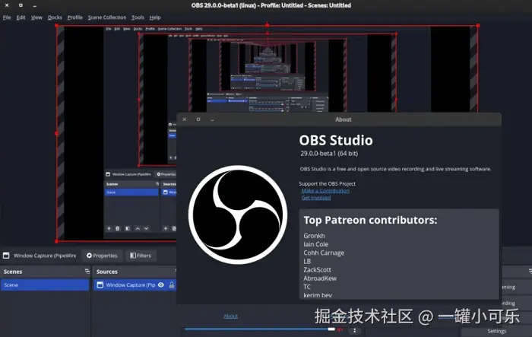Click the About link in About dialog
Screen dimensions: 532x337
click(x=231, y=316)
